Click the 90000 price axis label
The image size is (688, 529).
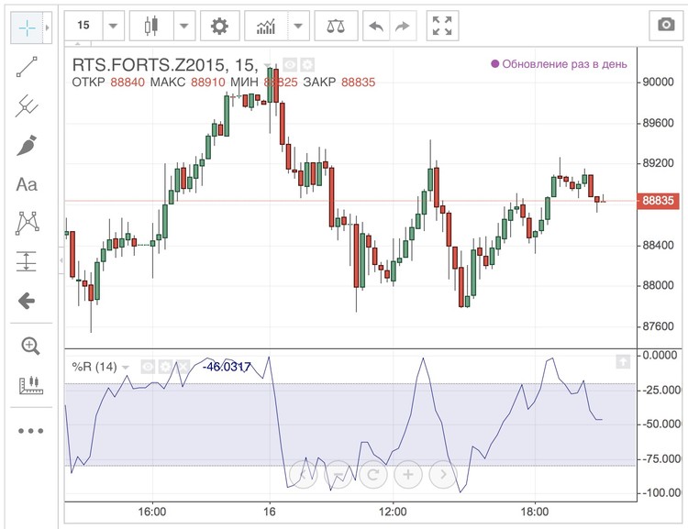658,82
